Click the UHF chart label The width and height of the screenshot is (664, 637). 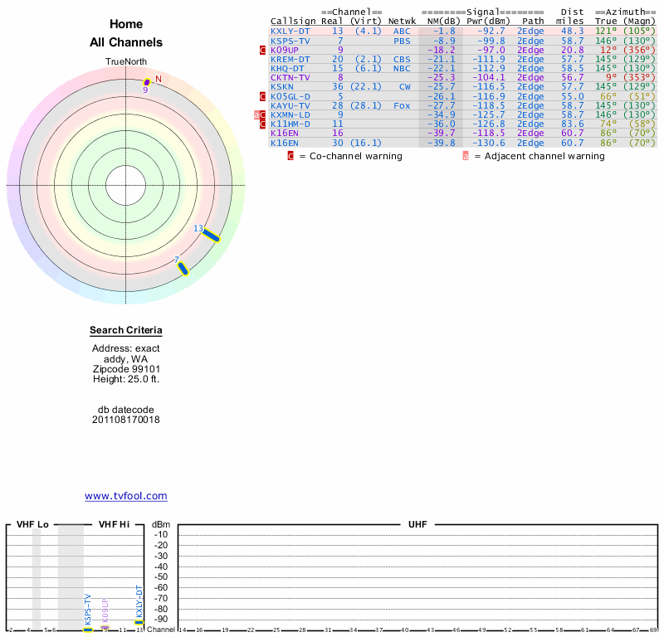[x=417, y=525]
